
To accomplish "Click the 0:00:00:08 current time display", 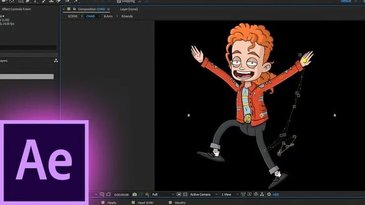I will (122, 195).
